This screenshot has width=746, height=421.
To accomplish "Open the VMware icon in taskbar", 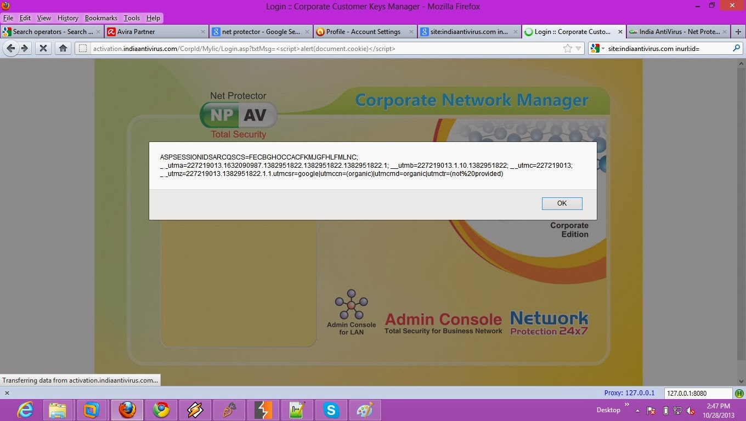I will [92, 410].
